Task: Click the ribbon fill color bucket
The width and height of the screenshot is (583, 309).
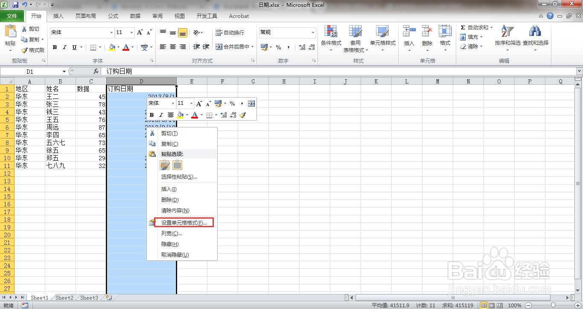Action: (x=112, y=47)
